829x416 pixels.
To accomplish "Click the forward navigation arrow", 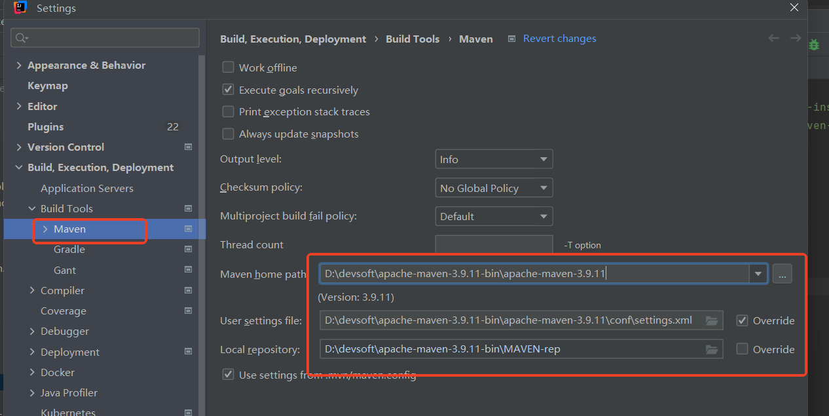I will (x=796, y=39).
